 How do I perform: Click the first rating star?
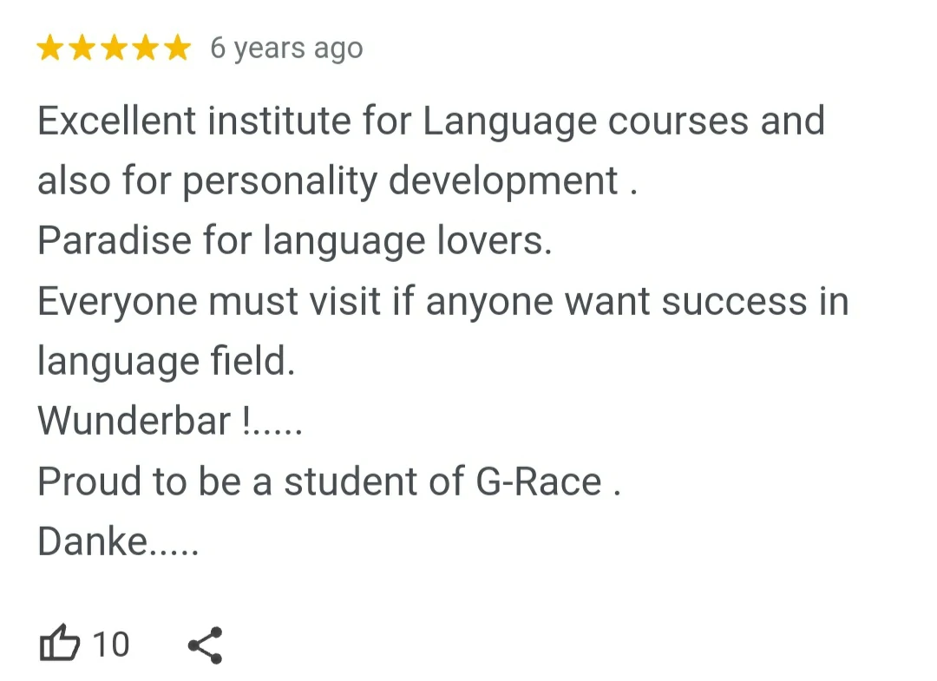tap(50, 49)
